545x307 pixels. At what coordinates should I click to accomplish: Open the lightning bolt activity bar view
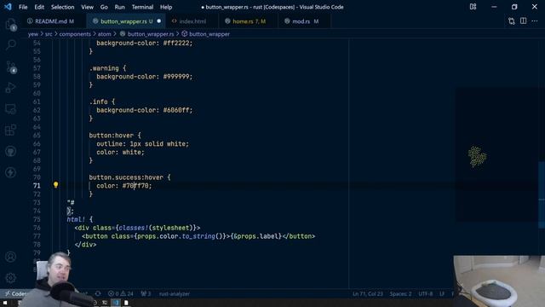pos(11,172)
